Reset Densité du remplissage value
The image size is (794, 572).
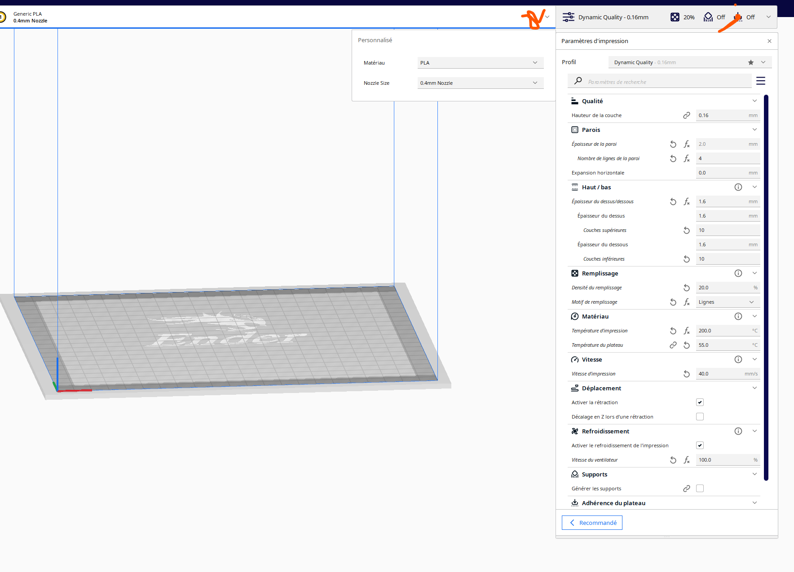(x=687, y=288)
